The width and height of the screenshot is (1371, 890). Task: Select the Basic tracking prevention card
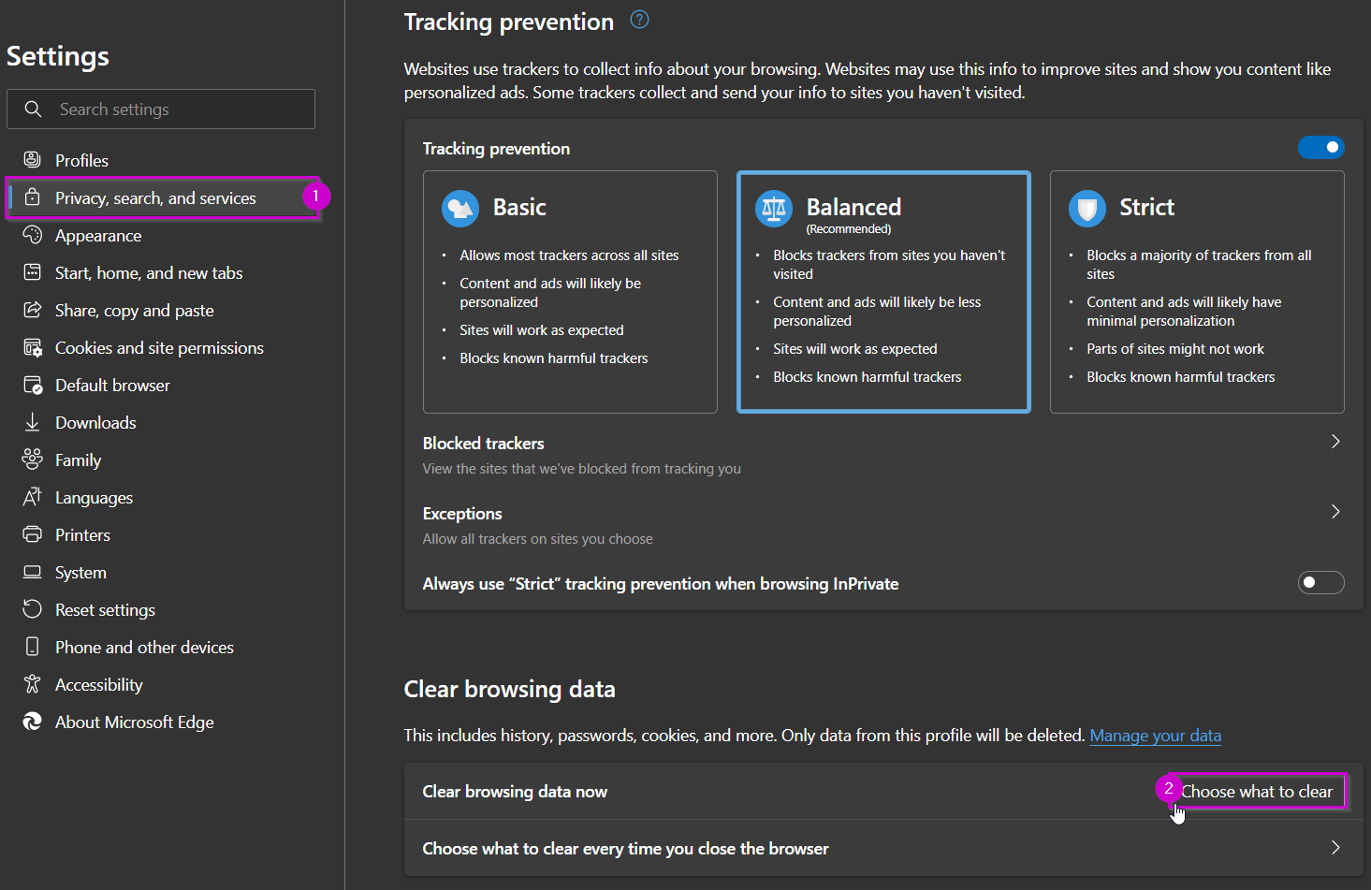(x=570, y=292)
